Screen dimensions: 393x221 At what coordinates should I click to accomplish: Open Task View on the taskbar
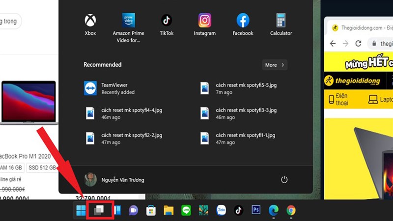(99, 210)
